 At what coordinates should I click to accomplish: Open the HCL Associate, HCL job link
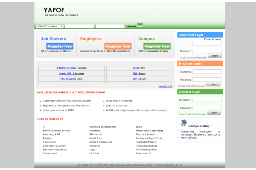72,79
